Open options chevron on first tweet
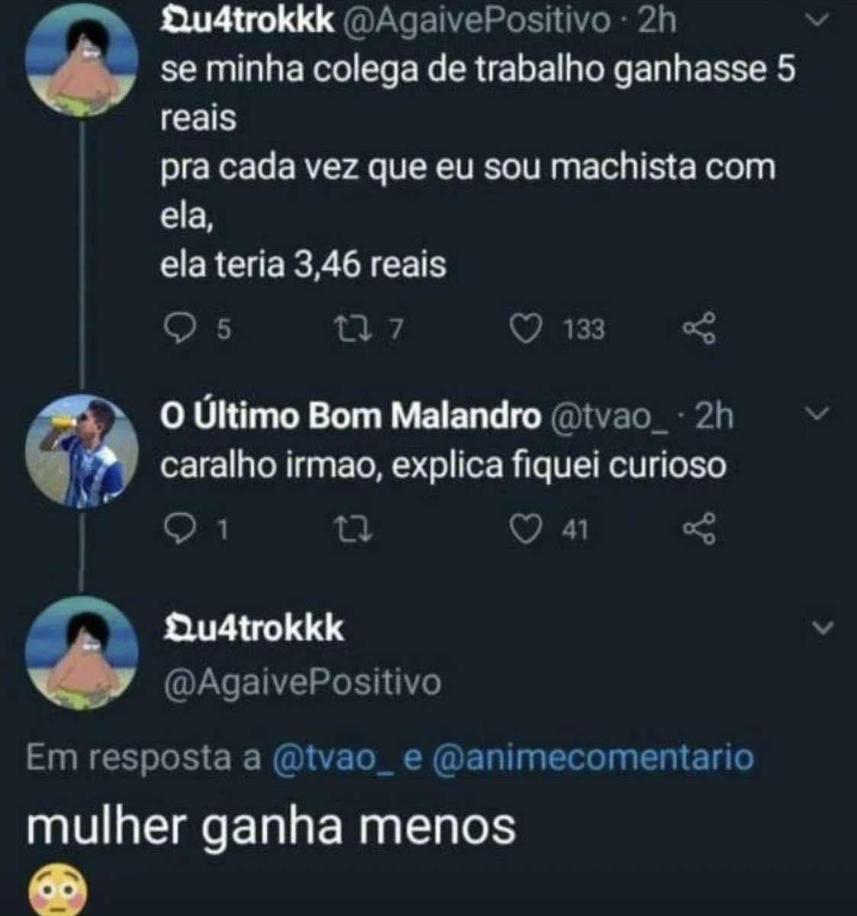 (817, 21)
